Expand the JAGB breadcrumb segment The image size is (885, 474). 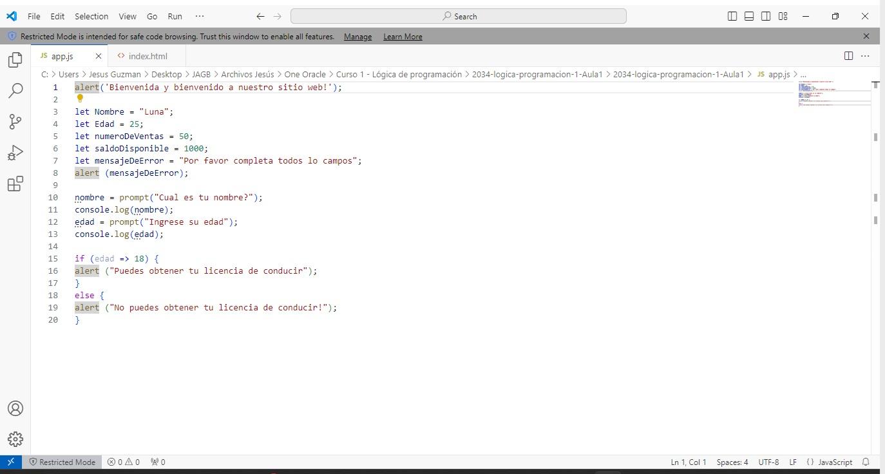point(201,74)
